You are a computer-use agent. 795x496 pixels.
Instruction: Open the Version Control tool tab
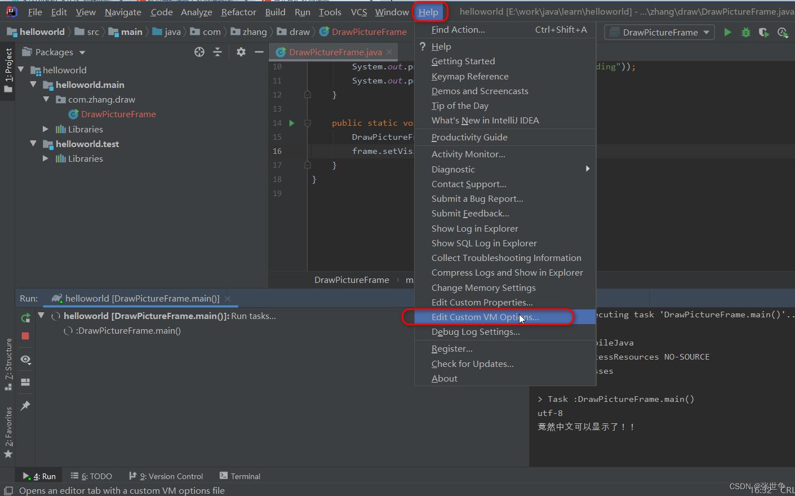coord(166,476)
